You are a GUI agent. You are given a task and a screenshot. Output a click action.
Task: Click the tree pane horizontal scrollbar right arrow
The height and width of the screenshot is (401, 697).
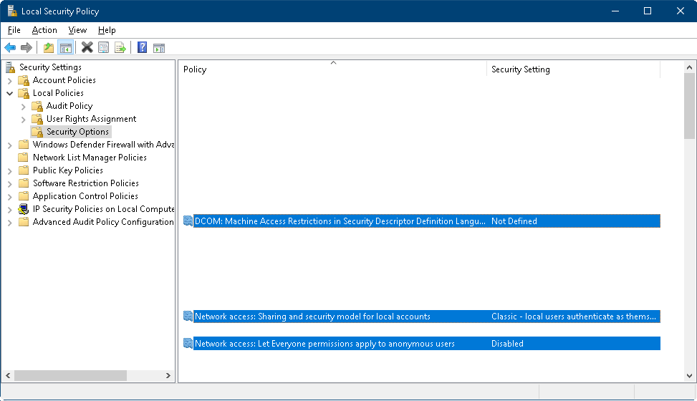[169, 376]
